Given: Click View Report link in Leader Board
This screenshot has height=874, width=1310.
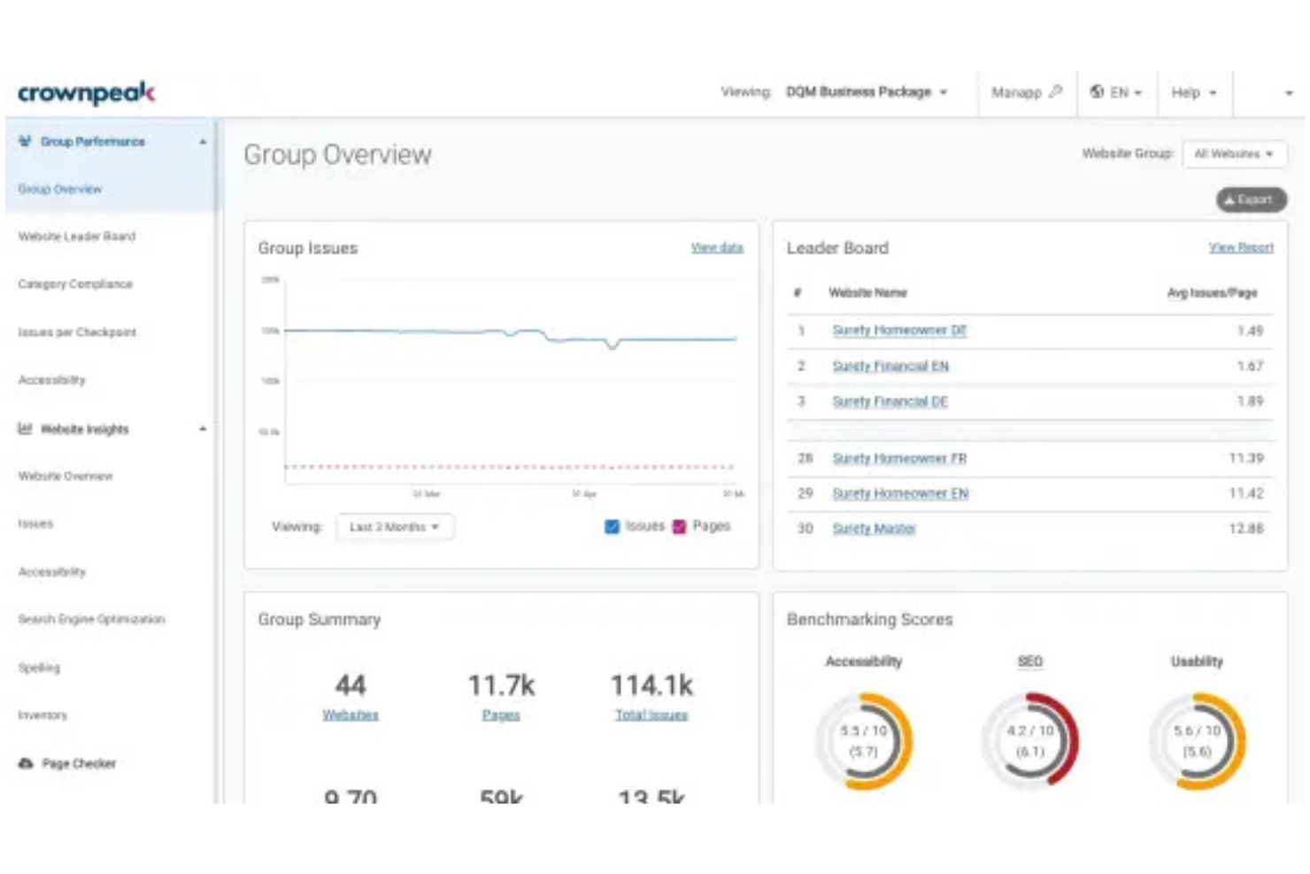Looking at the screenshot, I should pos(1241,247).
